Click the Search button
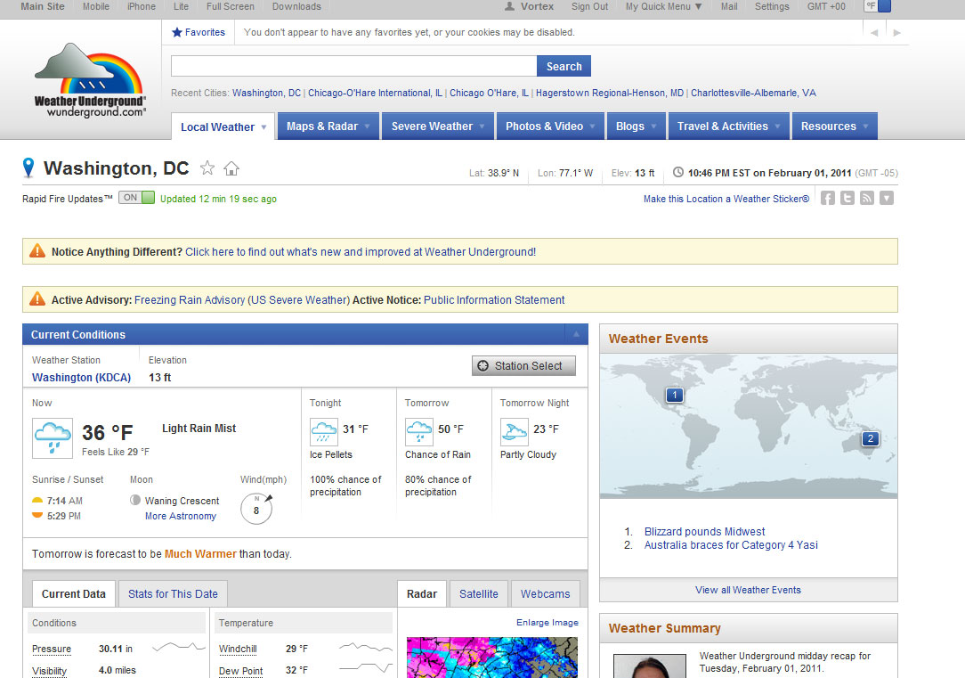The width and height of the screenshot is (965, 678). [564, 66]
